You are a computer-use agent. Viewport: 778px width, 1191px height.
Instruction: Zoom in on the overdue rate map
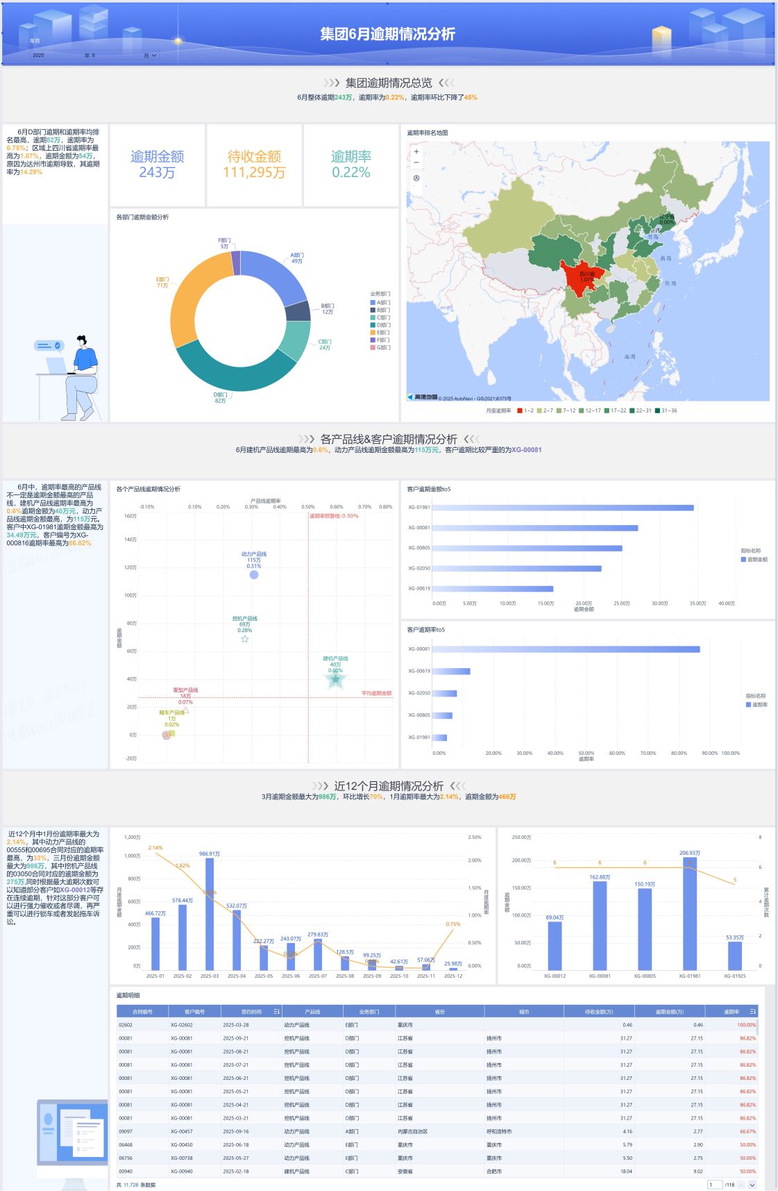[x=416, y=151]
